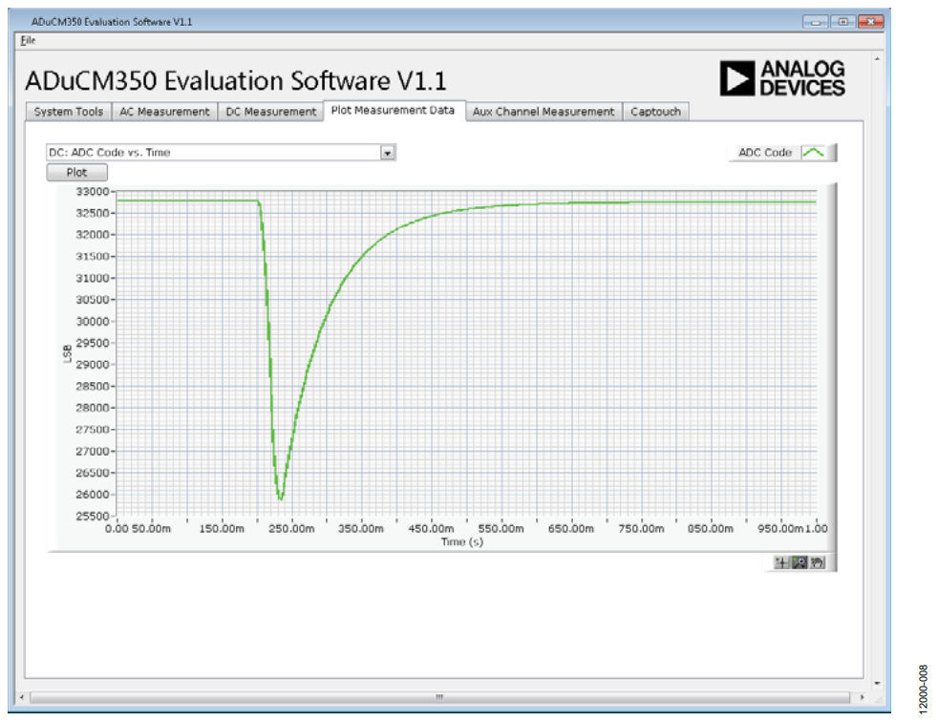Click the horizontal scrollbar thumb

coord(439,698)
